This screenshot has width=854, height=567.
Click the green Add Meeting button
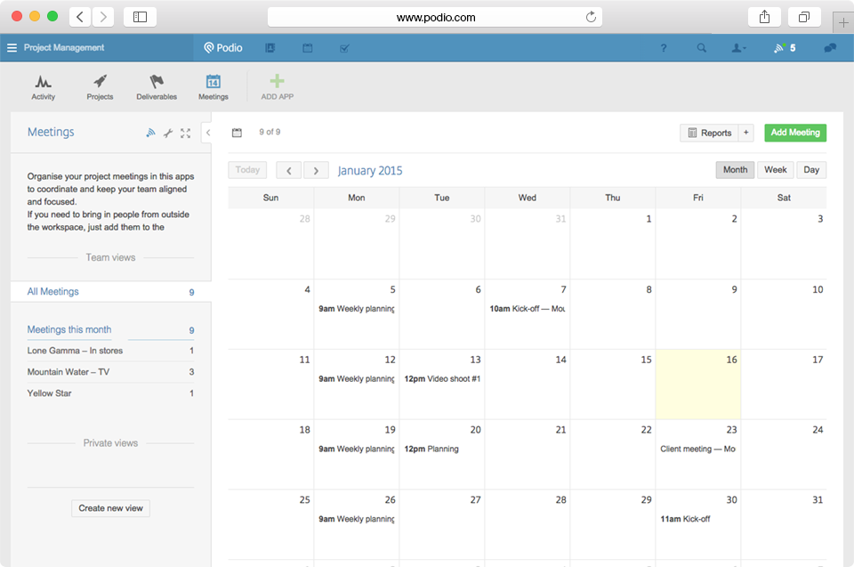pyautogui.click(x=794, y=132)
